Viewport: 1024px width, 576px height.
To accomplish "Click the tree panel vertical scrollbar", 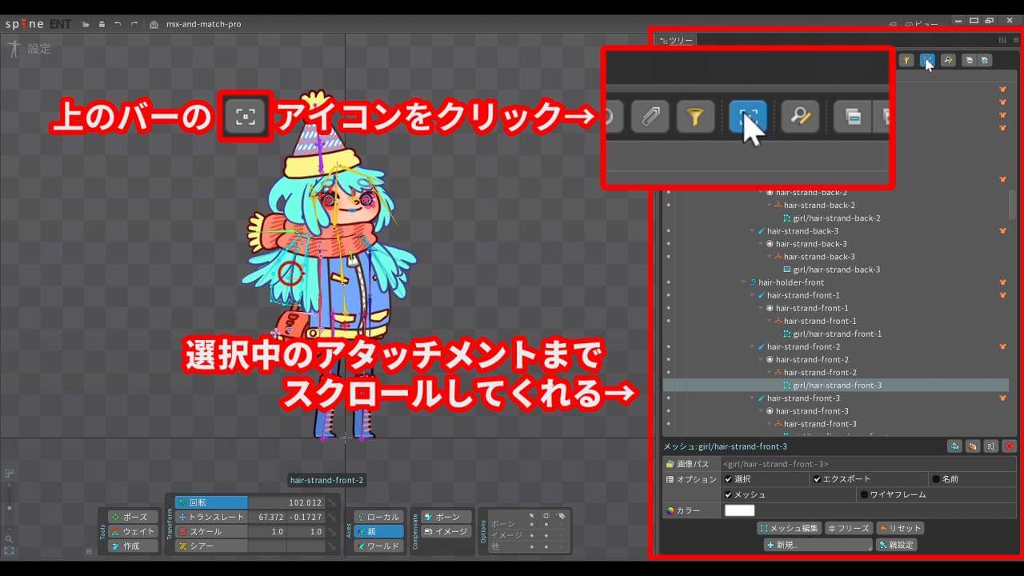I will (1013, 204).
